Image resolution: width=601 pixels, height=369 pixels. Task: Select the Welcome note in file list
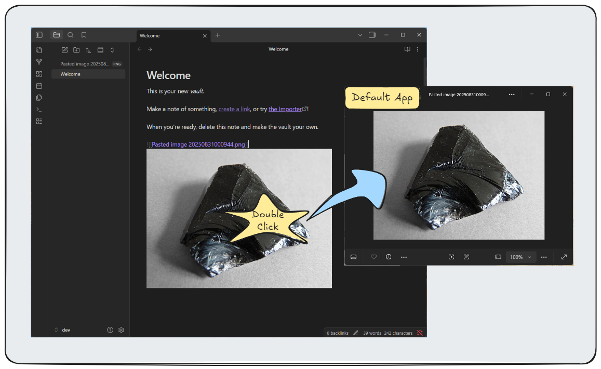click(88, 74)
